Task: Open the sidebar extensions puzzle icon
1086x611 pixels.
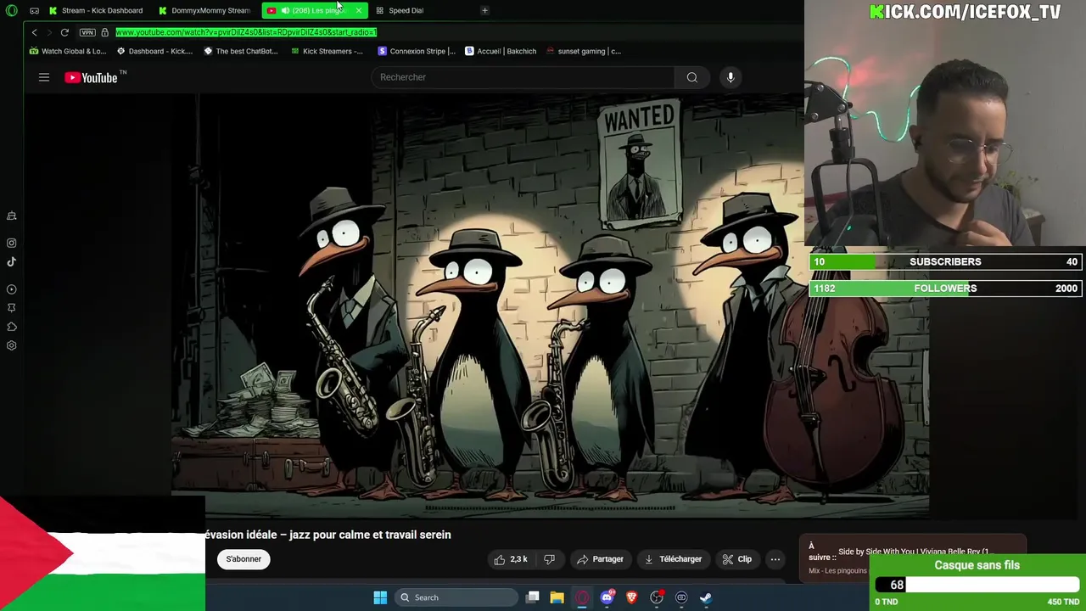Action: point(12,327)
